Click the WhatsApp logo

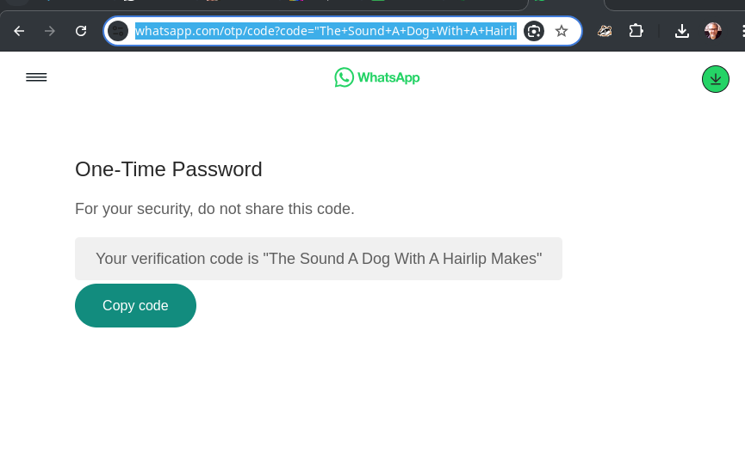click(x=377, y=77)
